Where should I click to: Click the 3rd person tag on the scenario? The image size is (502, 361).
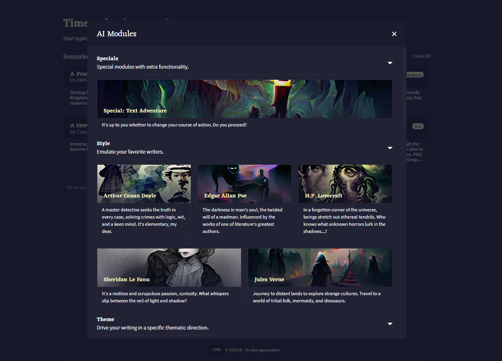coord(417,126)
